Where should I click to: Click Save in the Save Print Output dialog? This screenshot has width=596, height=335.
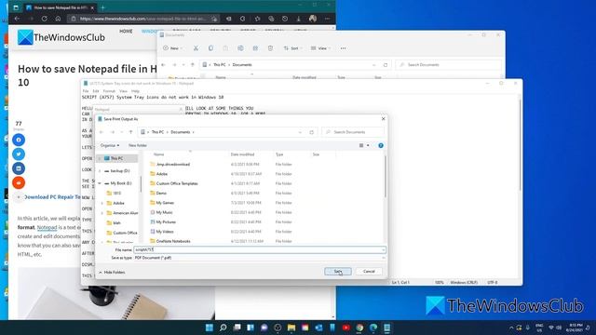click(338, 271)
